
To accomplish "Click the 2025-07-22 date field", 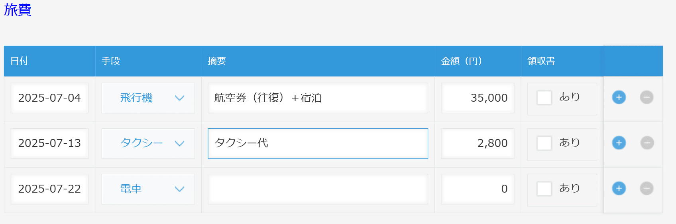I will click(x=49, y=189).
